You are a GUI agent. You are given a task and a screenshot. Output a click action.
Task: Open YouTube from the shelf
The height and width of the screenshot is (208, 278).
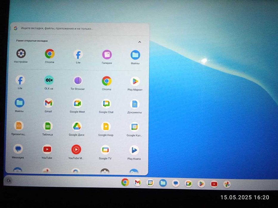coord(214,184)
